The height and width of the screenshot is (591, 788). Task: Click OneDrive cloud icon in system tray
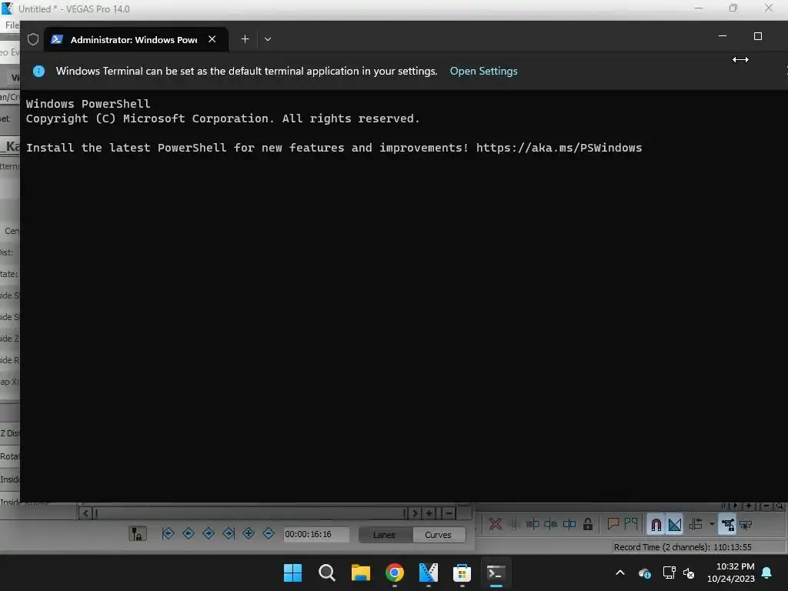click(645, 573)
